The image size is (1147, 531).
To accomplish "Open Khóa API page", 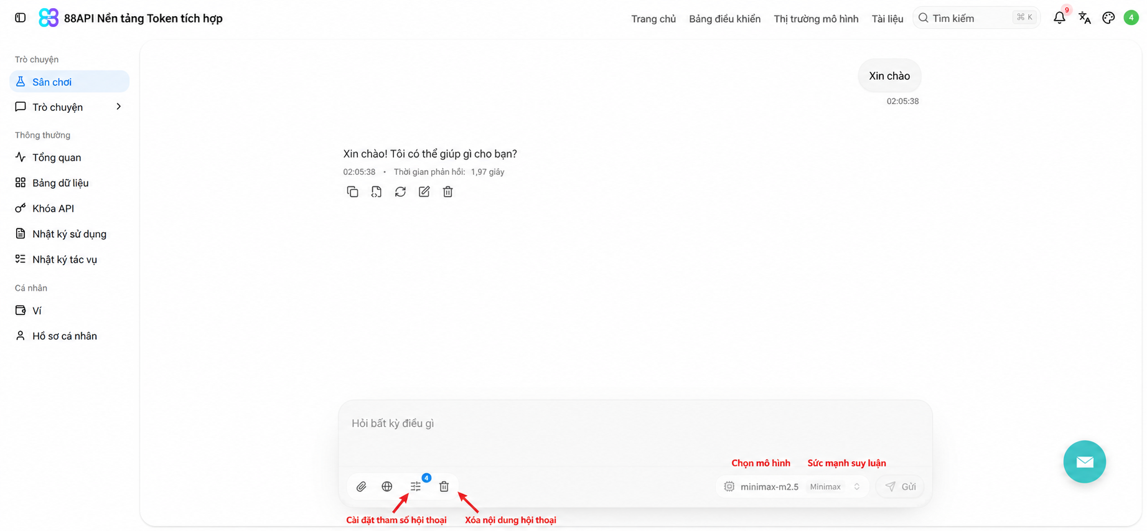I will [x=69, y=209].
